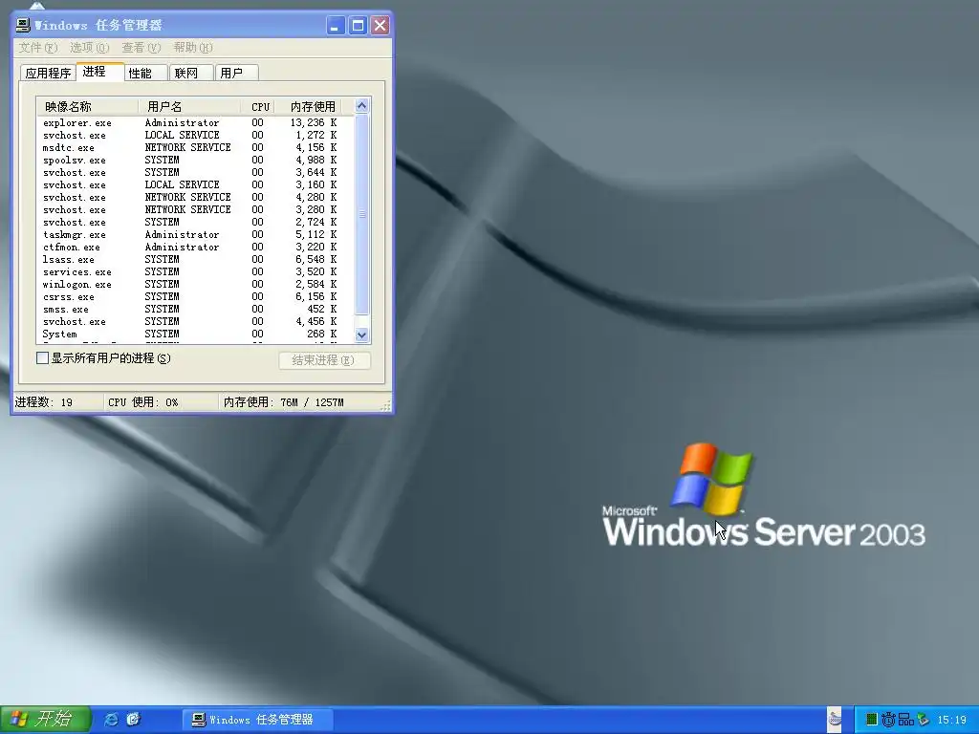The image size is (979, 734).
Task: Open the 文件(F) menu
Action: point(38,48)
